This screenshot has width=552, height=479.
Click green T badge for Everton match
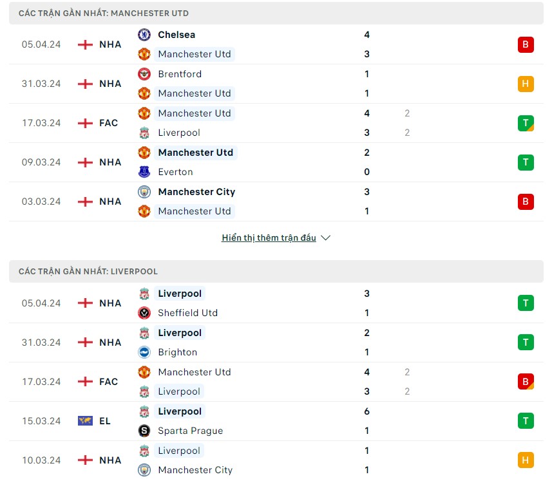[526, 162]
